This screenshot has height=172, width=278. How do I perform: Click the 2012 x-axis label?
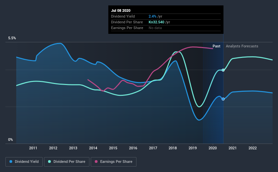coord(53,148)
